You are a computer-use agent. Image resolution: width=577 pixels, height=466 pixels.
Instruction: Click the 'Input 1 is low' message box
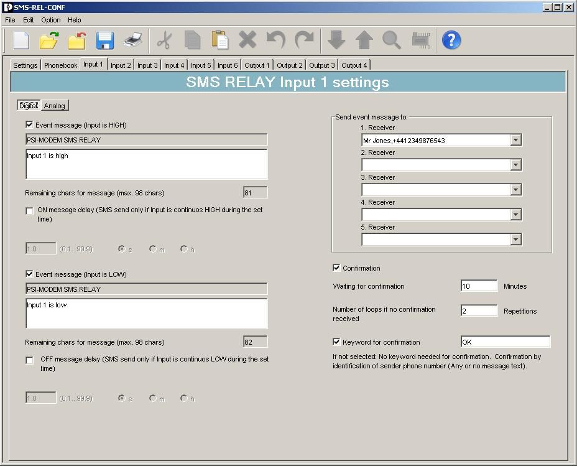click(147, 313)
